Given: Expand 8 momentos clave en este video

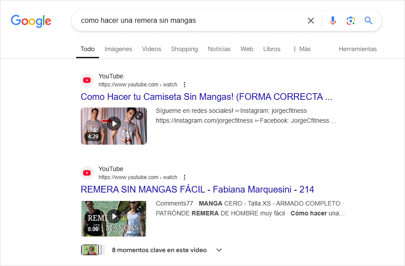Looking at the screenshot, I should coord(219,250).
